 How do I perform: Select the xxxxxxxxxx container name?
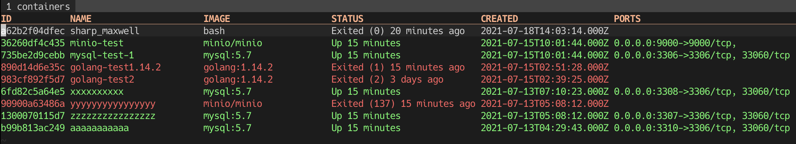click(97, 91)
